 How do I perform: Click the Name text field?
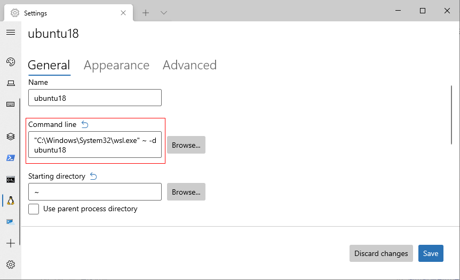click(x=94, y=98)
